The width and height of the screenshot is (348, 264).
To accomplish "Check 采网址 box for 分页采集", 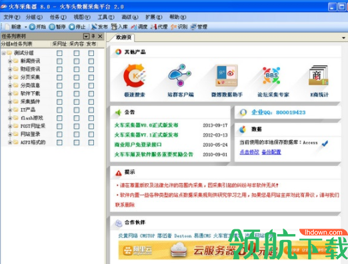I will [59, 77].
